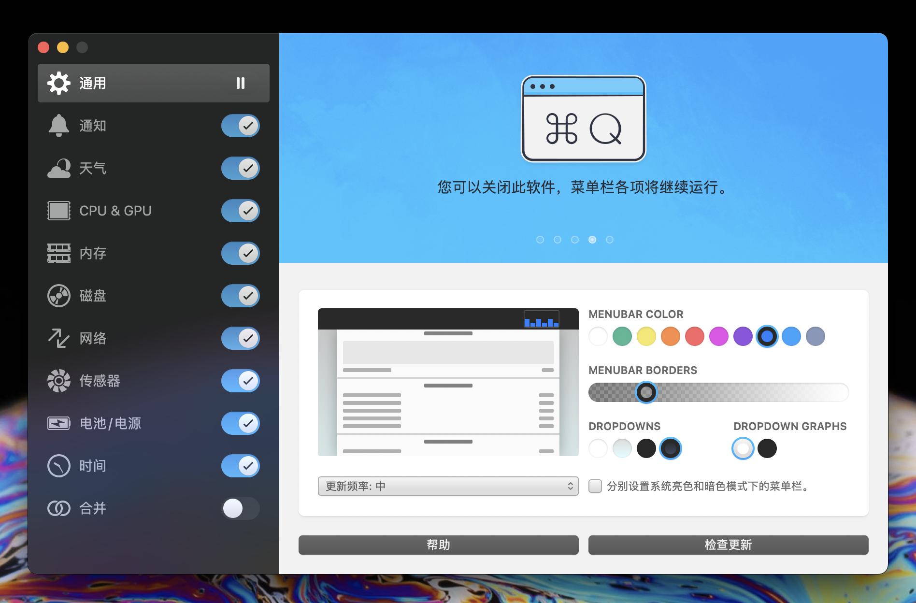Open 网络 network settings via arrows icon
The height and width of the screenshot is (603, 916).
pyautogui.click(x=59, y=338)
